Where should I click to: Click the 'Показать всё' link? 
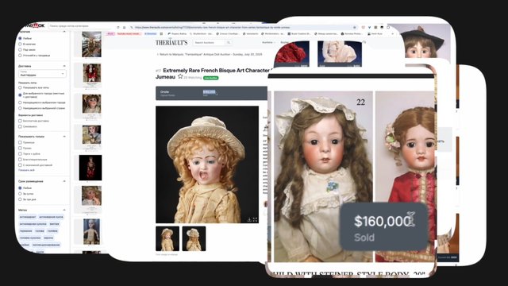click(26, 170)
